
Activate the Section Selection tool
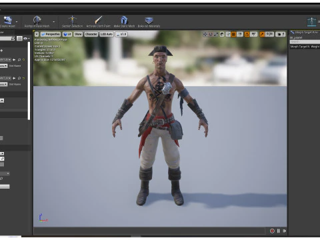tap(72, 20)
